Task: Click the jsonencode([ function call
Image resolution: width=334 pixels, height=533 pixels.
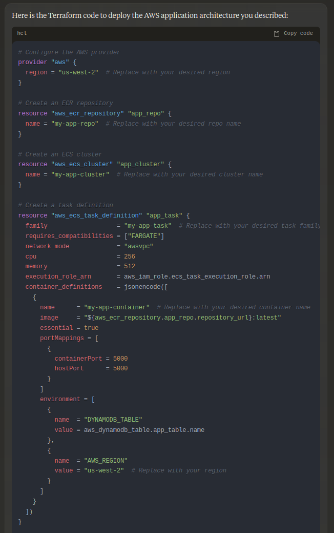Action: click(146, 287)
